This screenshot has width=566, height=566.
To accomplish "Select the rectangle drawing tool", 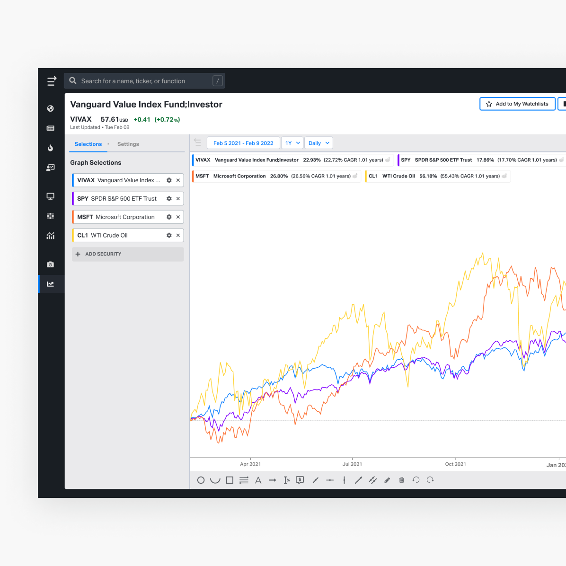I will click(x=230, y=480).
